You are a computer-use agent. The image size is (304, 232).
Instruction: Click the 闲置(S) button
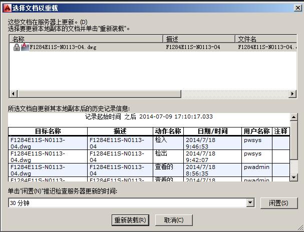(278, 203)
